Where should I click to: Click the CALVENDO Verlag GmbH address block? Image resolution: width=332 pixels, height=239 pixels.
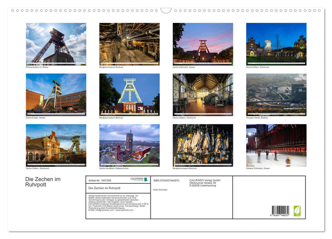(x=204, y=182)
